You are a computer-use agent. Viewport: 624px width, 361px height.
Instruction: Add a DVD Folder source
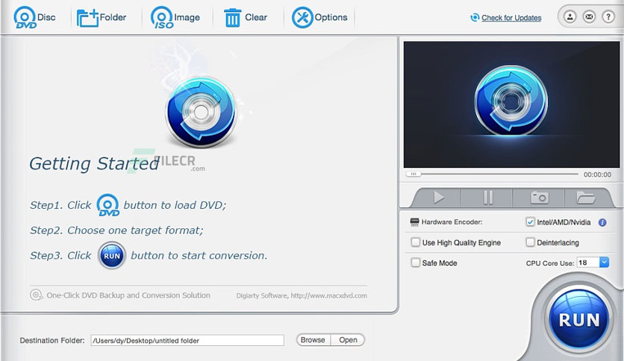[x=101, y=17]
